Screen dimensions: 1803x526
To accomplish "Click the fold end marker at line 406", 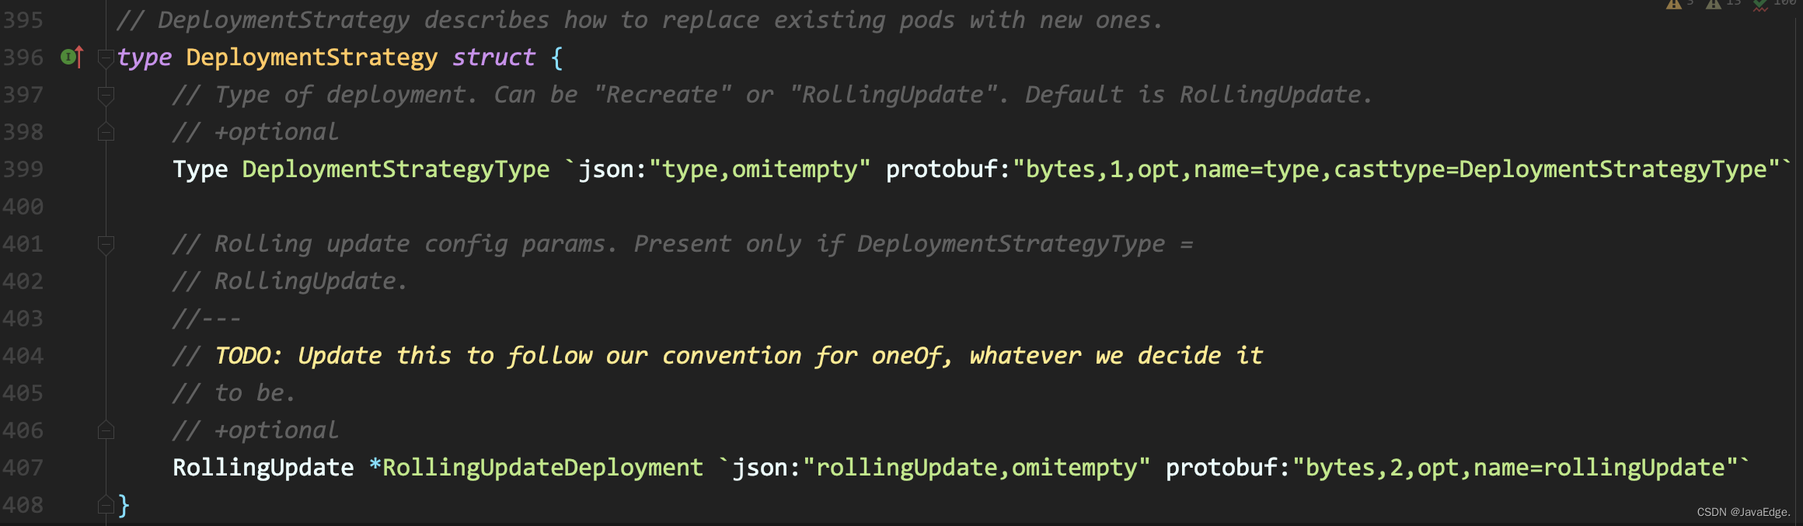I will [x=106, y=430].
